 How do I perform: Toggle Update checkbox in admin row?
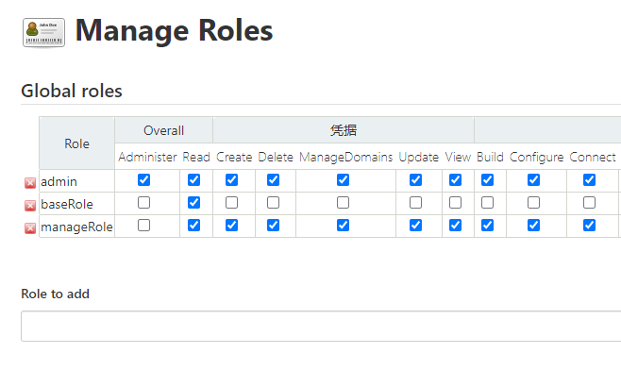pos(415,180)
